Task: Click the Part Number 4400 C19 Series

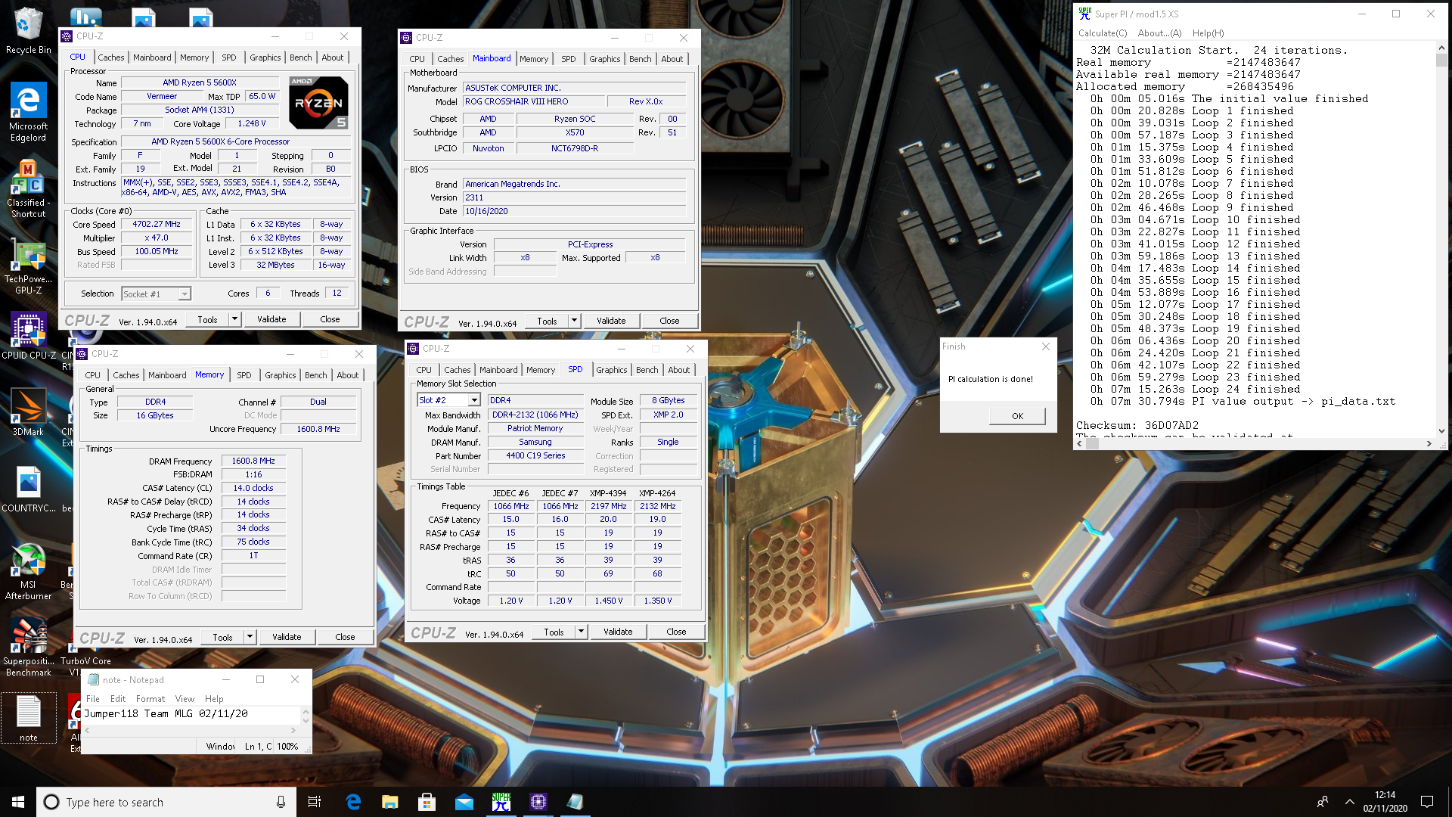Action: pos(535,455)
